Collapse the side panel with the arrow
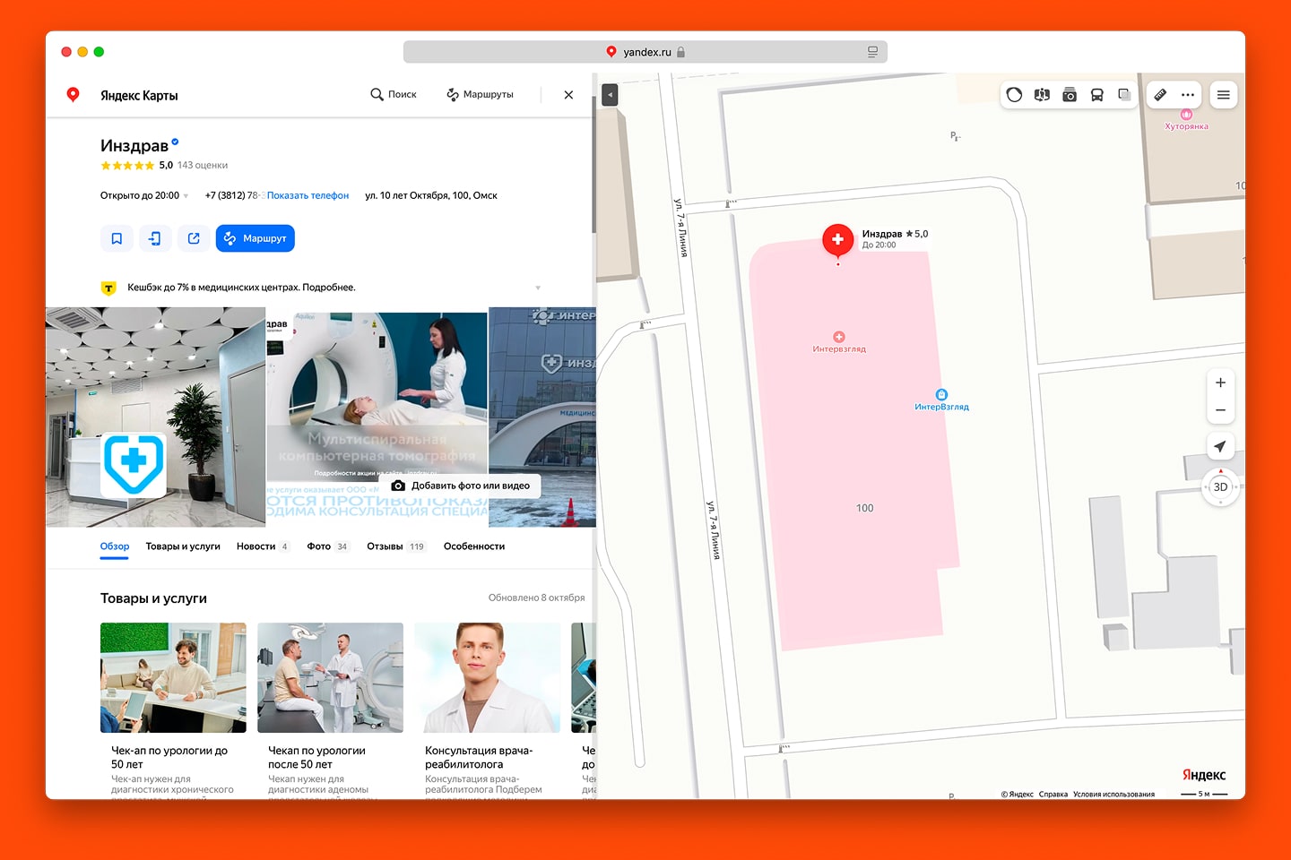The image size is (1291, 860). coord(610,95)
